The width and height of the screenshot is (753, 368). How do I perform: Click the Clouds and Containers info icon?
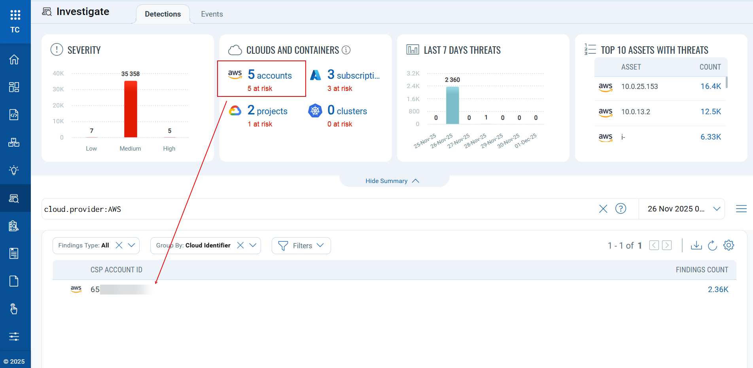click(346, 50)
